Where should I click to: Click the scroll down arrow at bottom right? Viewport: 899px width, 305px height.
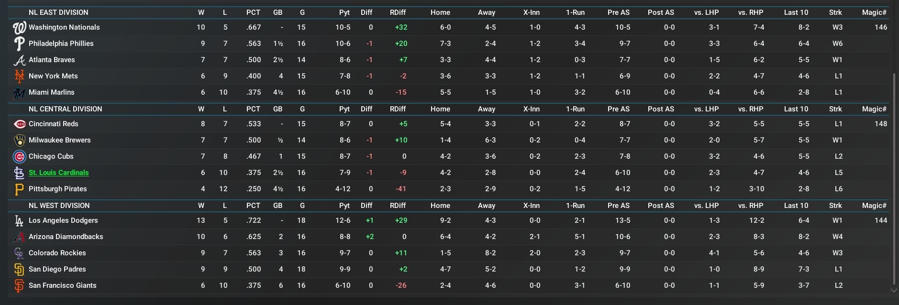(894, 290)
